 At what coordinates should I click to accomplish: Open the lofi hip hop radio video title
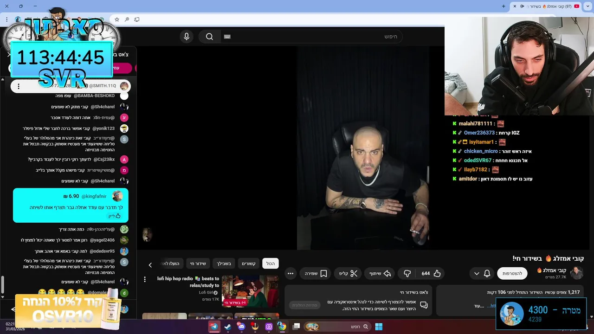pyautogui.click(x=188, y=282)
